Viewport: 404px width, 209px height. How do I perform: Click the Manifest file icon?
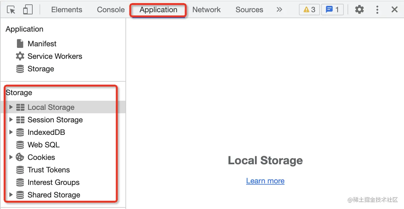20,43
